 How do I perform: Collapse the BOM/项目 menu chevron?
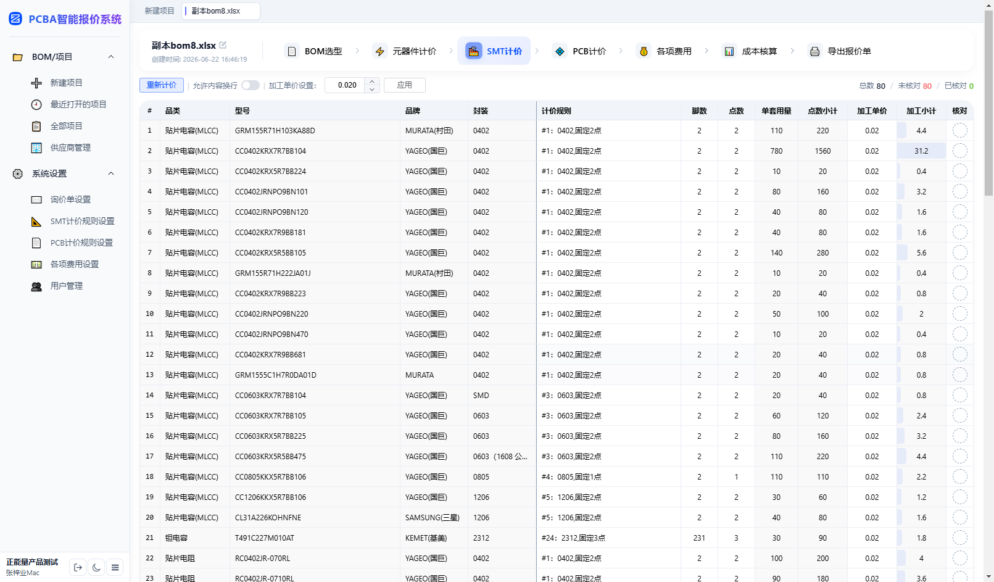click(x=111, y=57)
